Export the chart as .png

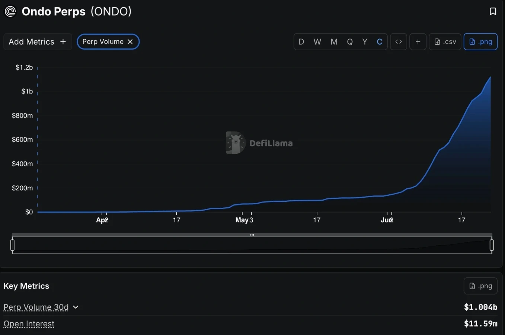tap(480, 42)
